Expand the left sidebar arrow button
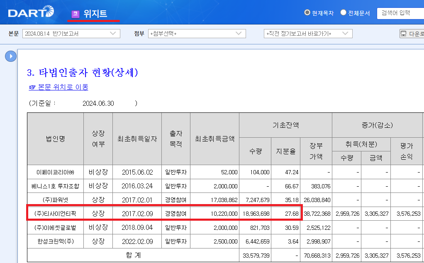The height and width of the screenshot is (263, 424). pos(11,56)
